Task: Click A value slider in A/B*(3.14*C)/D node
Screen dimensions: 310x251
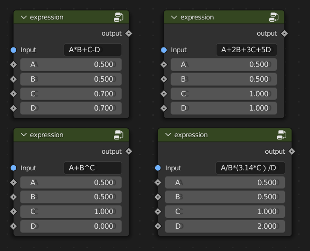Action: 225,182
